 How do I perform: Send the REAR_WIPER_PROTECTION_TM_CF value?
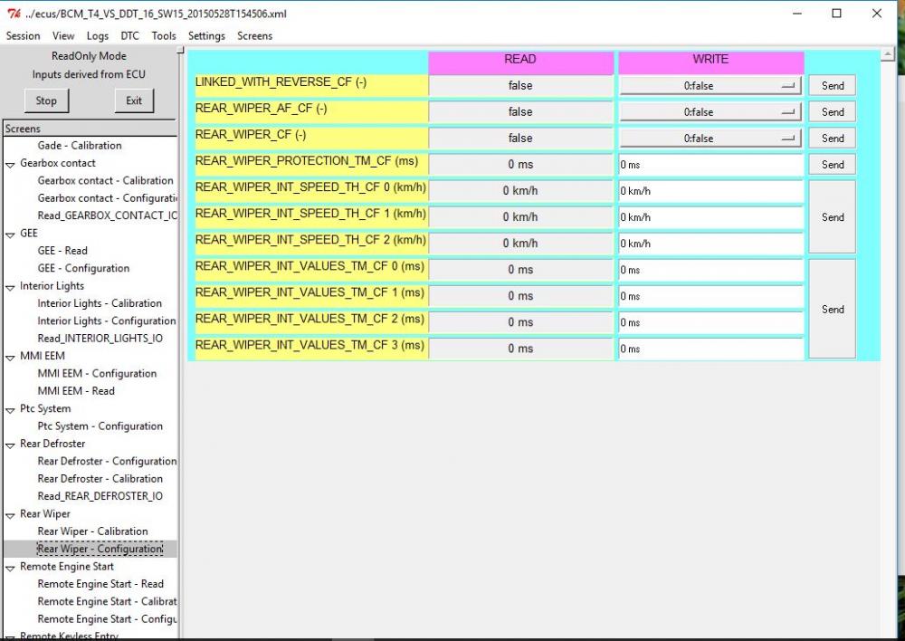tap(833, 165)
